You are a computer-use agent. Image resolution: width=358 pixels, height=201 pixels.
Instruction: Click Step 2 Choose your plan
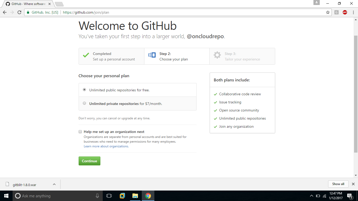click(177, 56)
